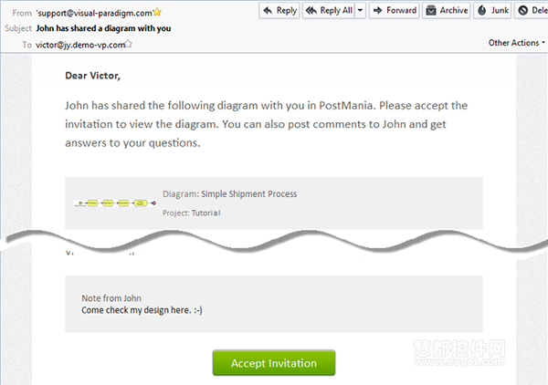
Task: Click the Delete icon
Action: [522, 10]
